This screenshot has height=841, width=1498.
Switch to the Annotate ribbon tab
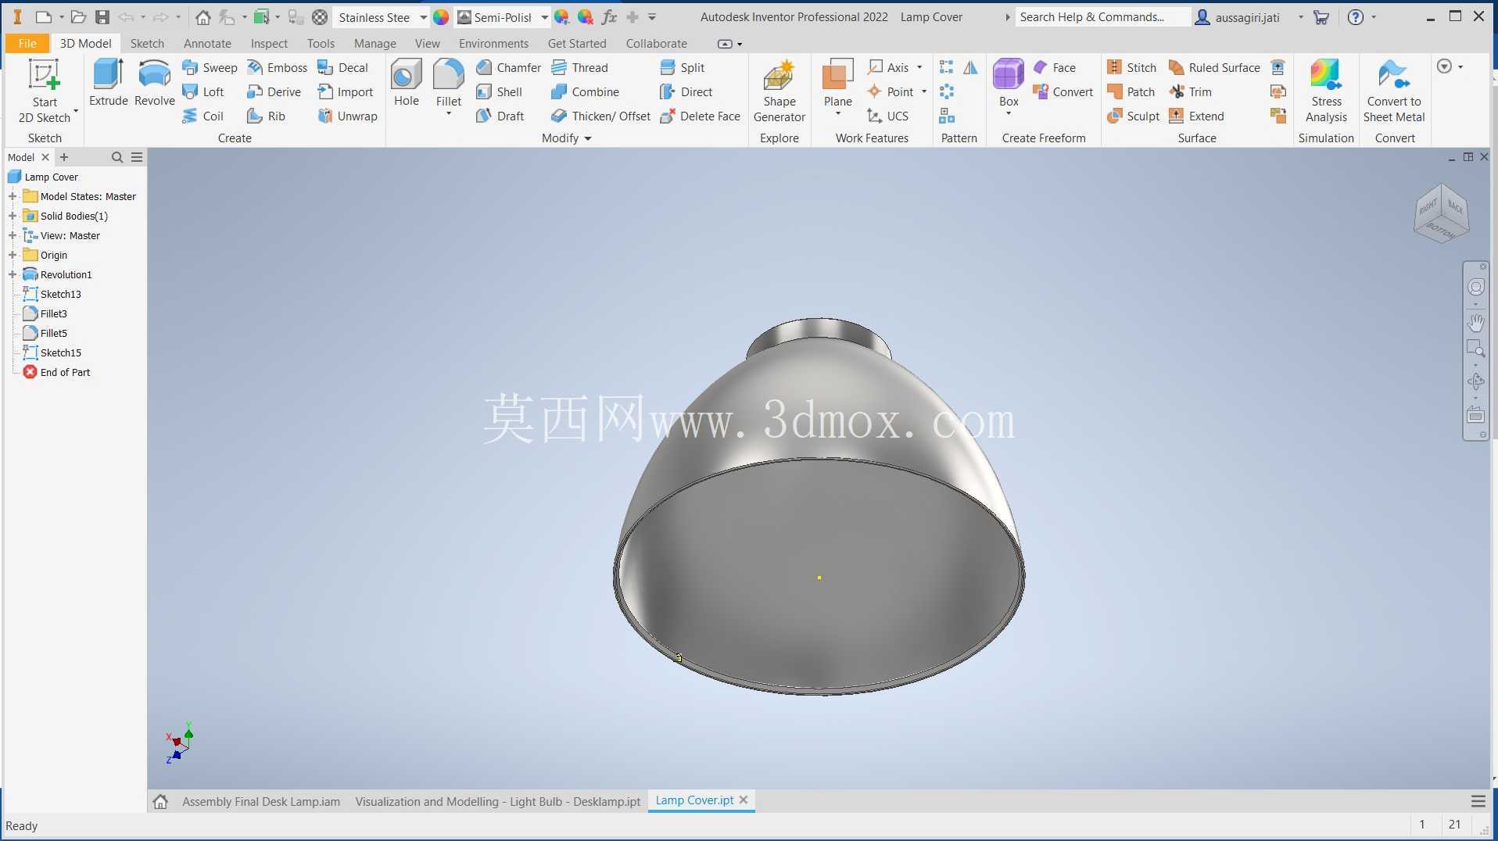[x=207, y=44]
